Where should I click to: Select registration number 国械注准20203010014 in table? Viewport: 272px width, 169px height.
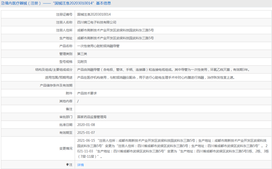[x=94, y=14]
